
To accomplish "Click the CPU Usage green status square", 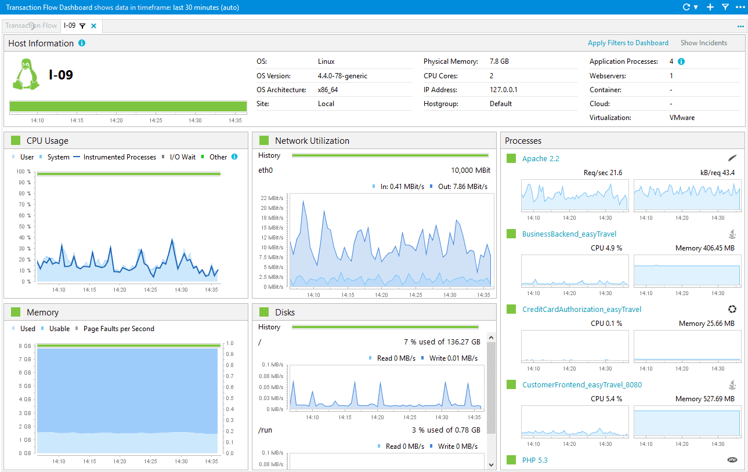I will tap(16, 140).
